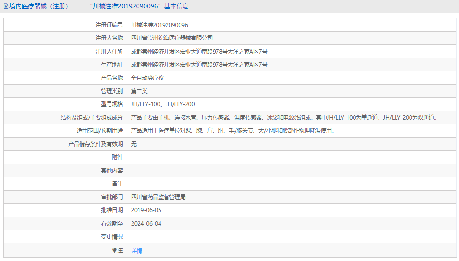Click the 产品名称 label
This screenshot has width=459, height=261.
(x=112, y=78)
